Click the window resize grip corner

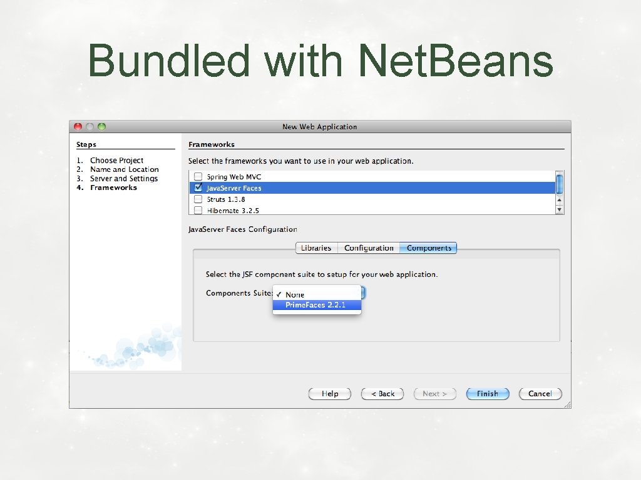click(x=567, y=404)
